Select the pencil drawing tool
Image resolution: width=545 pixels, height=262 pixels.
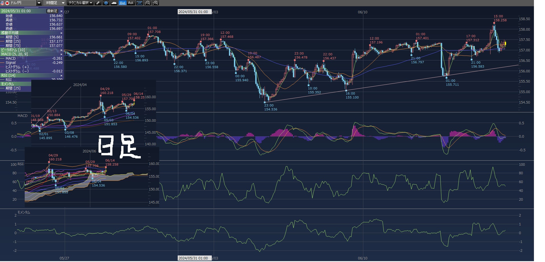click(98, 3)
